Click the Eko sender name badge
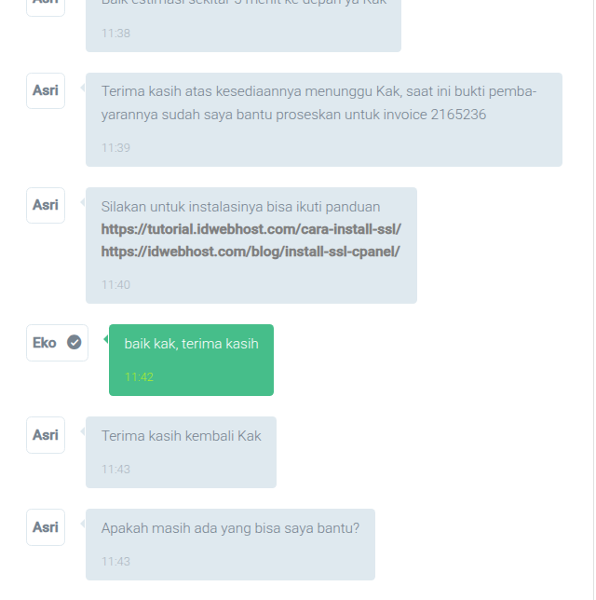596x600 pixels. (x=57, y=343)
